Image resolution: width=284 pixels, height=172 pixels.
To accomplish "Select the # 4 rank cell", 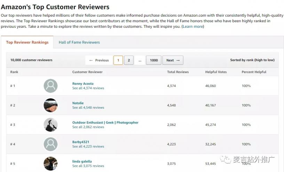I will pos(13,144).
